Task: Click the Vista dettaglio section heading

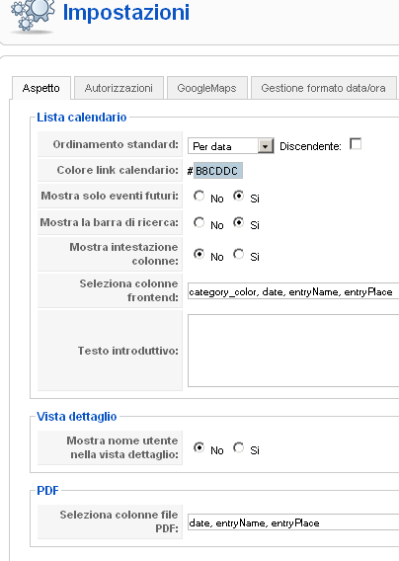Action: tap(77, 417)
